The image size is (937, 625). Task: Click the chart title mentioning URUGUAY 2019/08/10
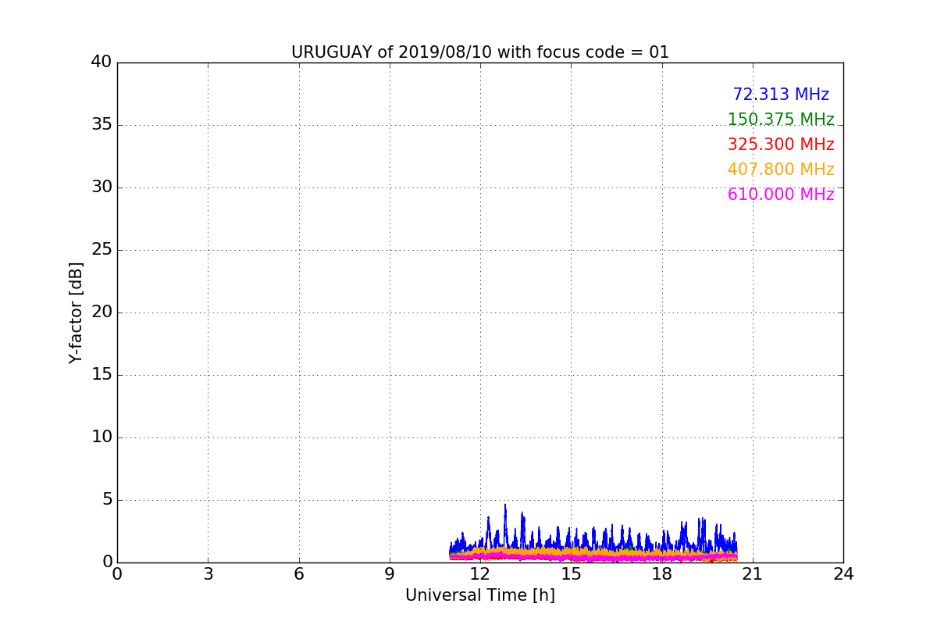[480, 52]
